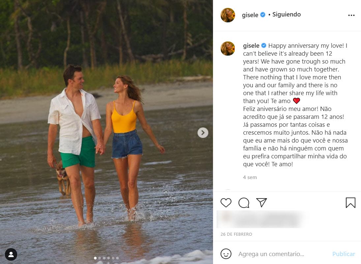361x264 pixels.
Task: Advance the carousel with the right arrow
Action: (x=203, y=132)
